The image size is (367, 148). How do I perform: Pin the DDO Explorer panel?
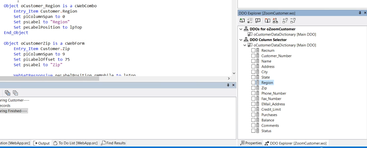pyautogui.click(x=360, y=13)
